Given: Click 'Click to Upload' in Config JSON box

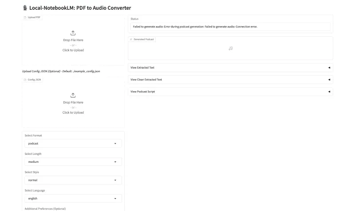Looking at the screenshot, I should (73, 113).
